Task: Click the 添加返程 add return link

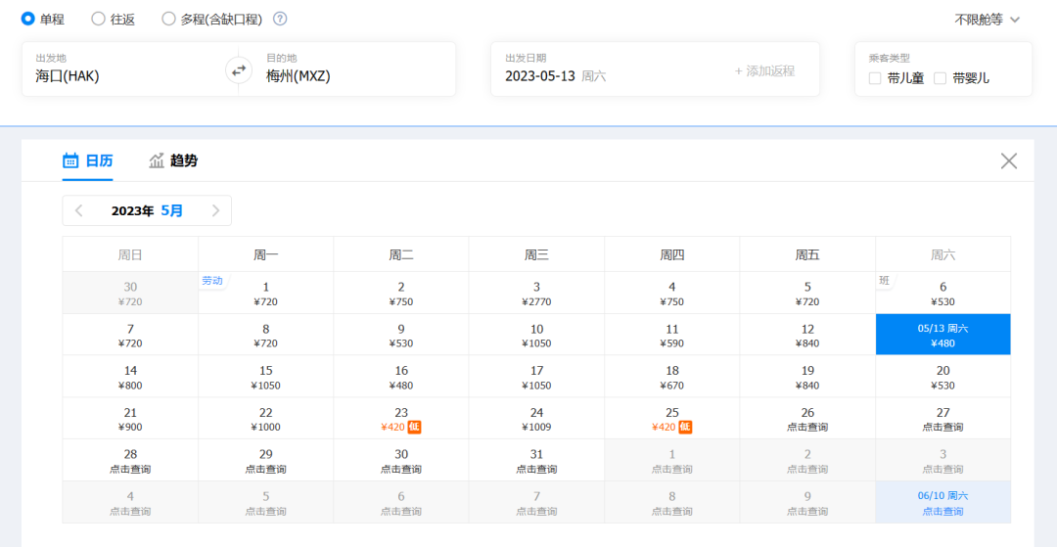Action: pyautogui.click(x=764, y=70)
